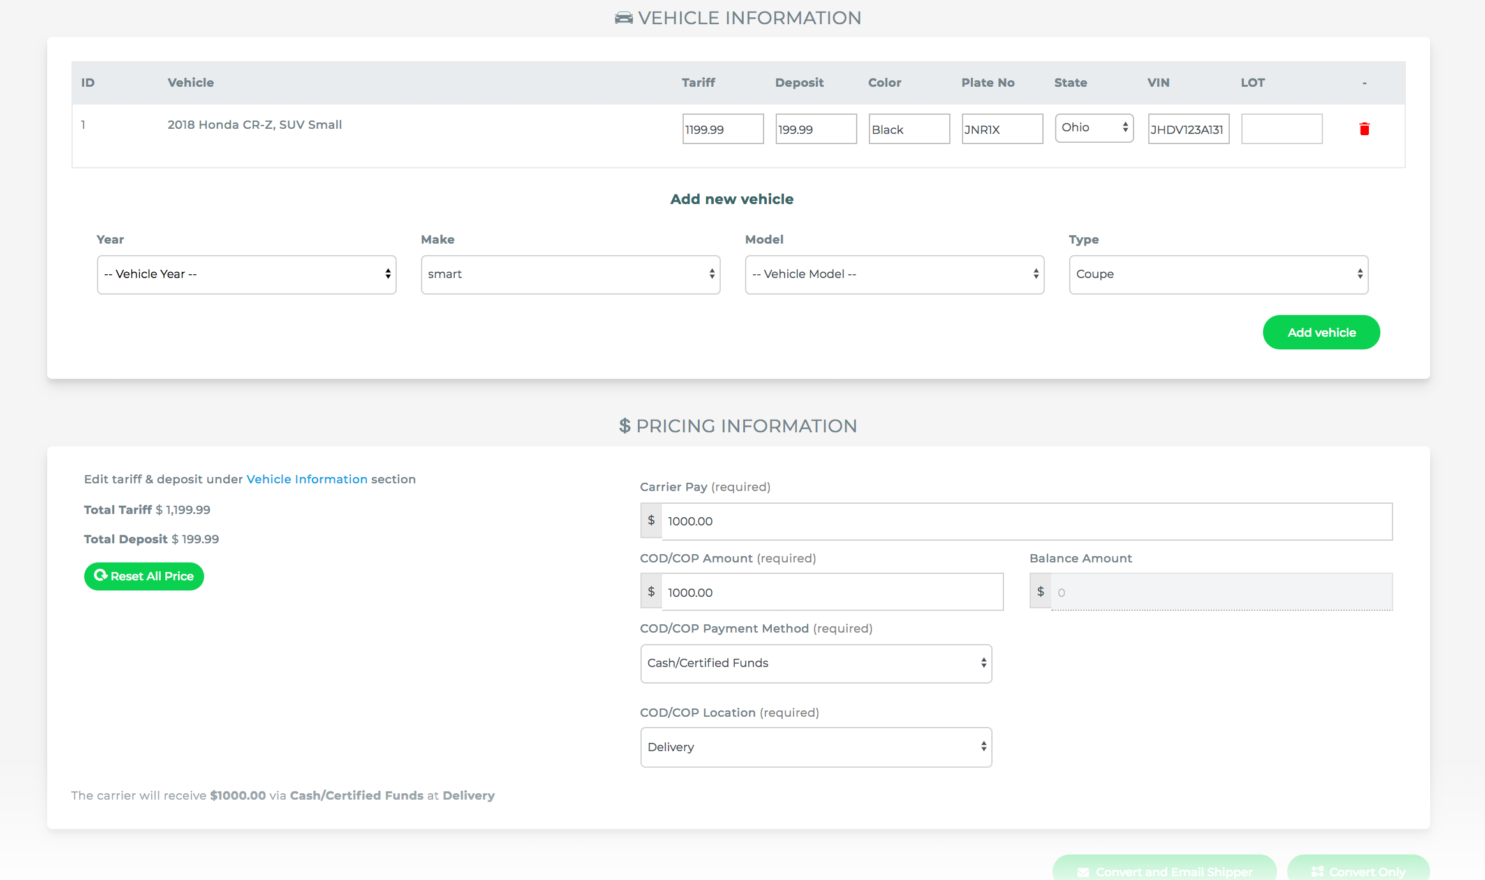Open COD/COP Location dropdown showing Delivery

click(816, 747)
